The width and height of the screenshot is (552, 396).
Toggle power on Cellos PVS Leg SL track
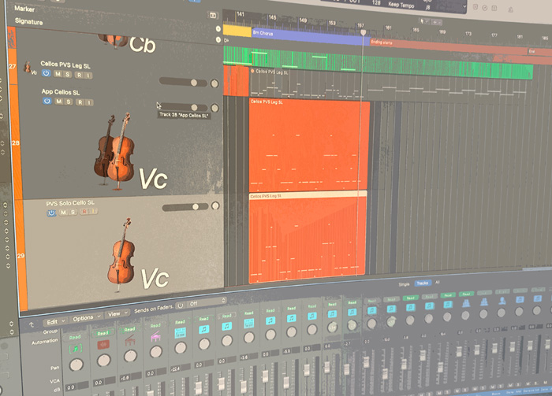[47, 73]
